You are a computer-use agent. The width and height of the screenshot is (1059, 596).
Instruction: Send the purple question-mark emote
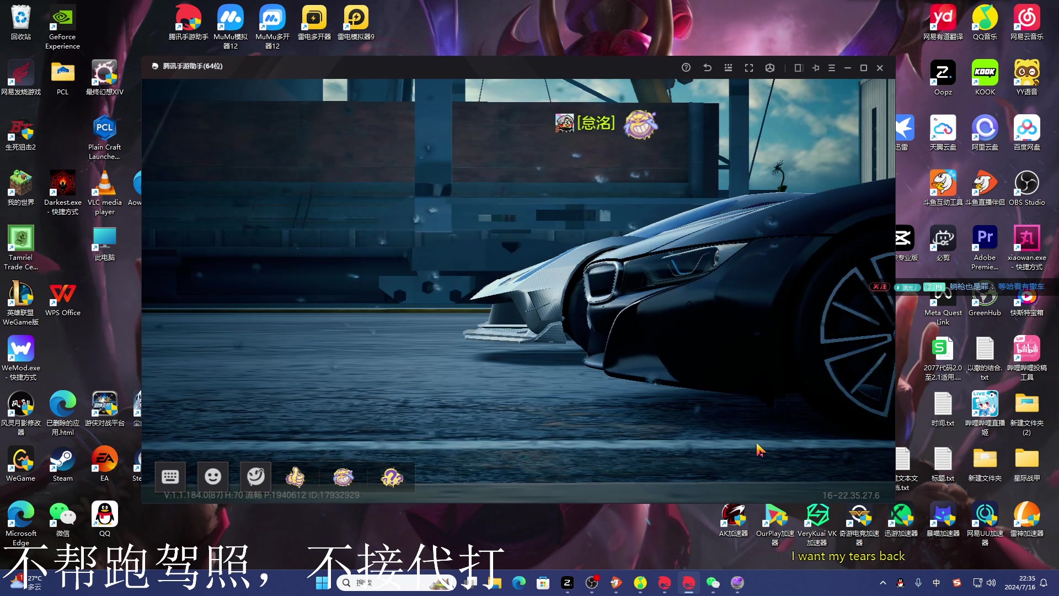(x=392, y=476)
